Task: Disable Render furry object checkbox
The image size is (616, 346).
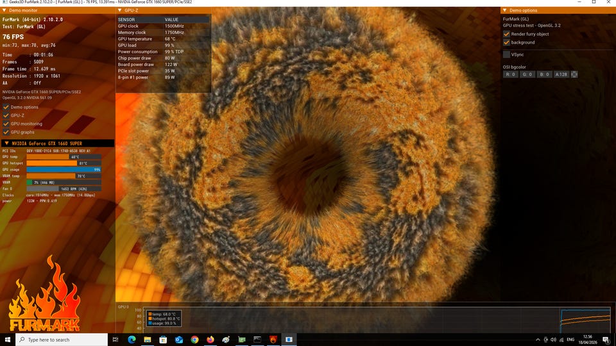Action: click(x=506, y=34)
